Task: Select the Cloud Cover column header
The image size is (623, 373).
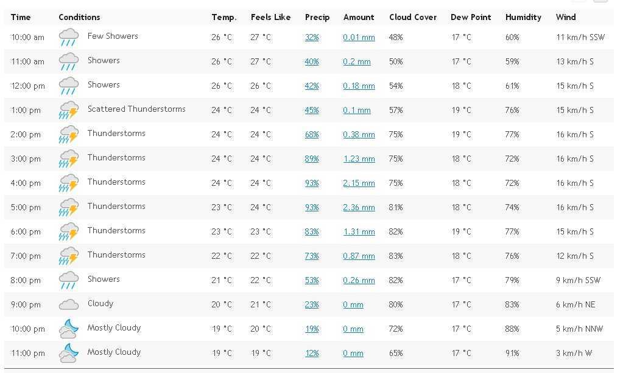Action: coord(413,17)
